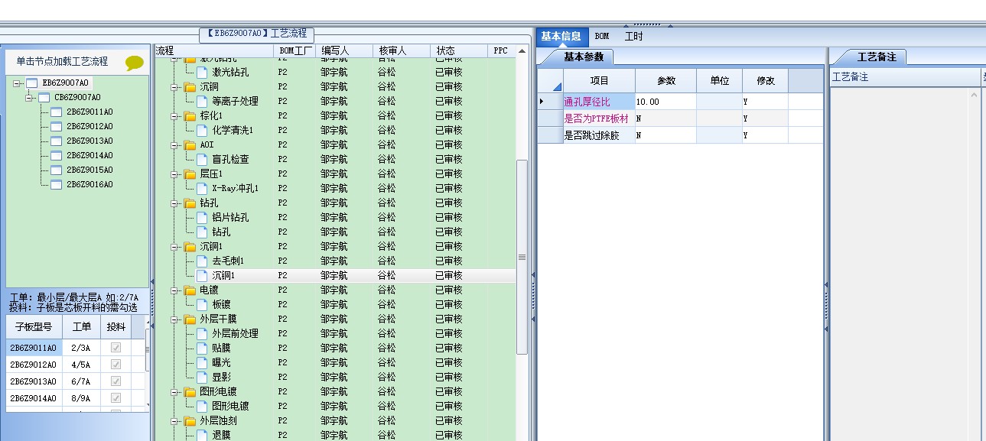986x441 pixels.
Task: Click the 是否跳过除胶 parameter cell
Action: pyautogui.click(x=599, y=135)
